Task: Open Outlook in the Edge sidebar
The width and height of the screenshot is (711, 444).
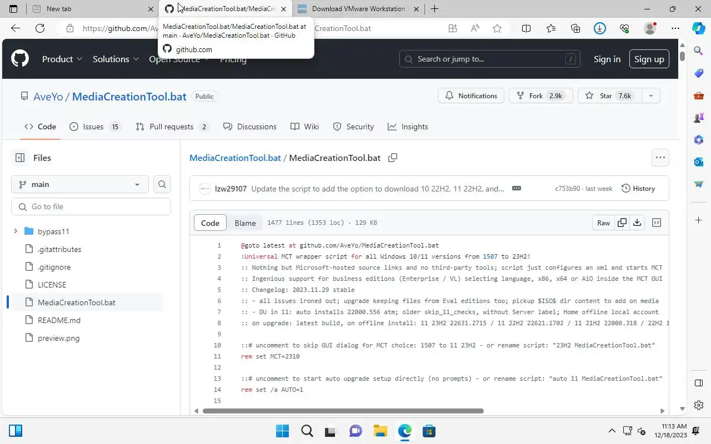Action: coord(699,162)
